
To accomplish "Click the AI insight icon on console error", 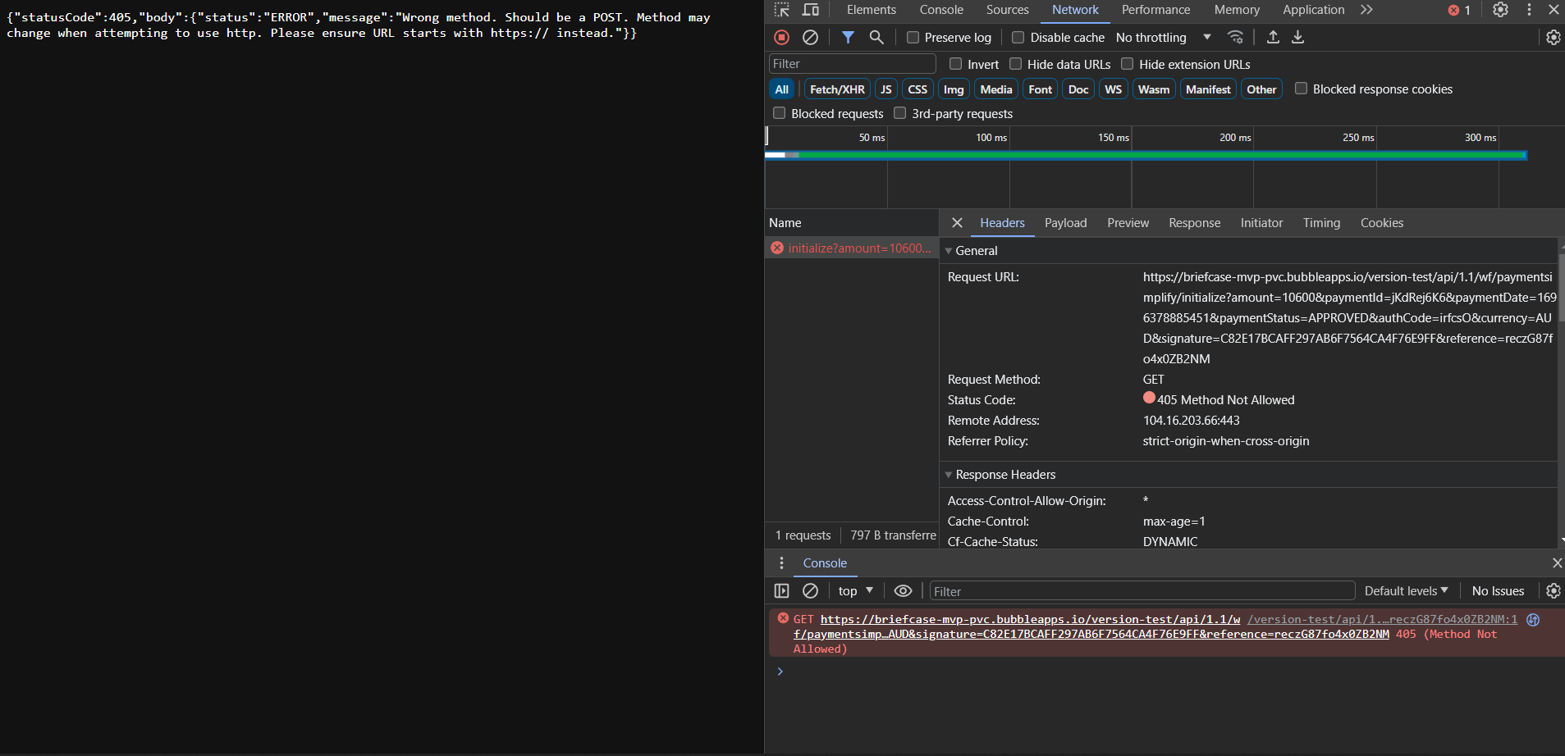I will point(1533,620).
